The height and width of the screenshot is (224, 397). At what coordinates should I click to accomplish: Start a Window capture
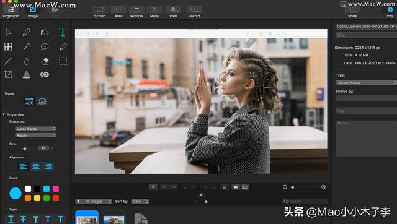pyautogui.click(x=136, y=12)
